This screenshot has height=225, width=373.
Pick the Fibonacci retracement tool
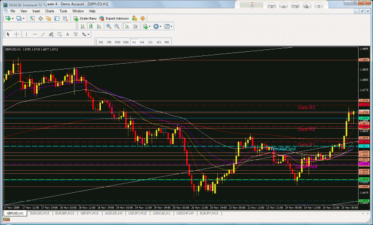click(59, 35)
